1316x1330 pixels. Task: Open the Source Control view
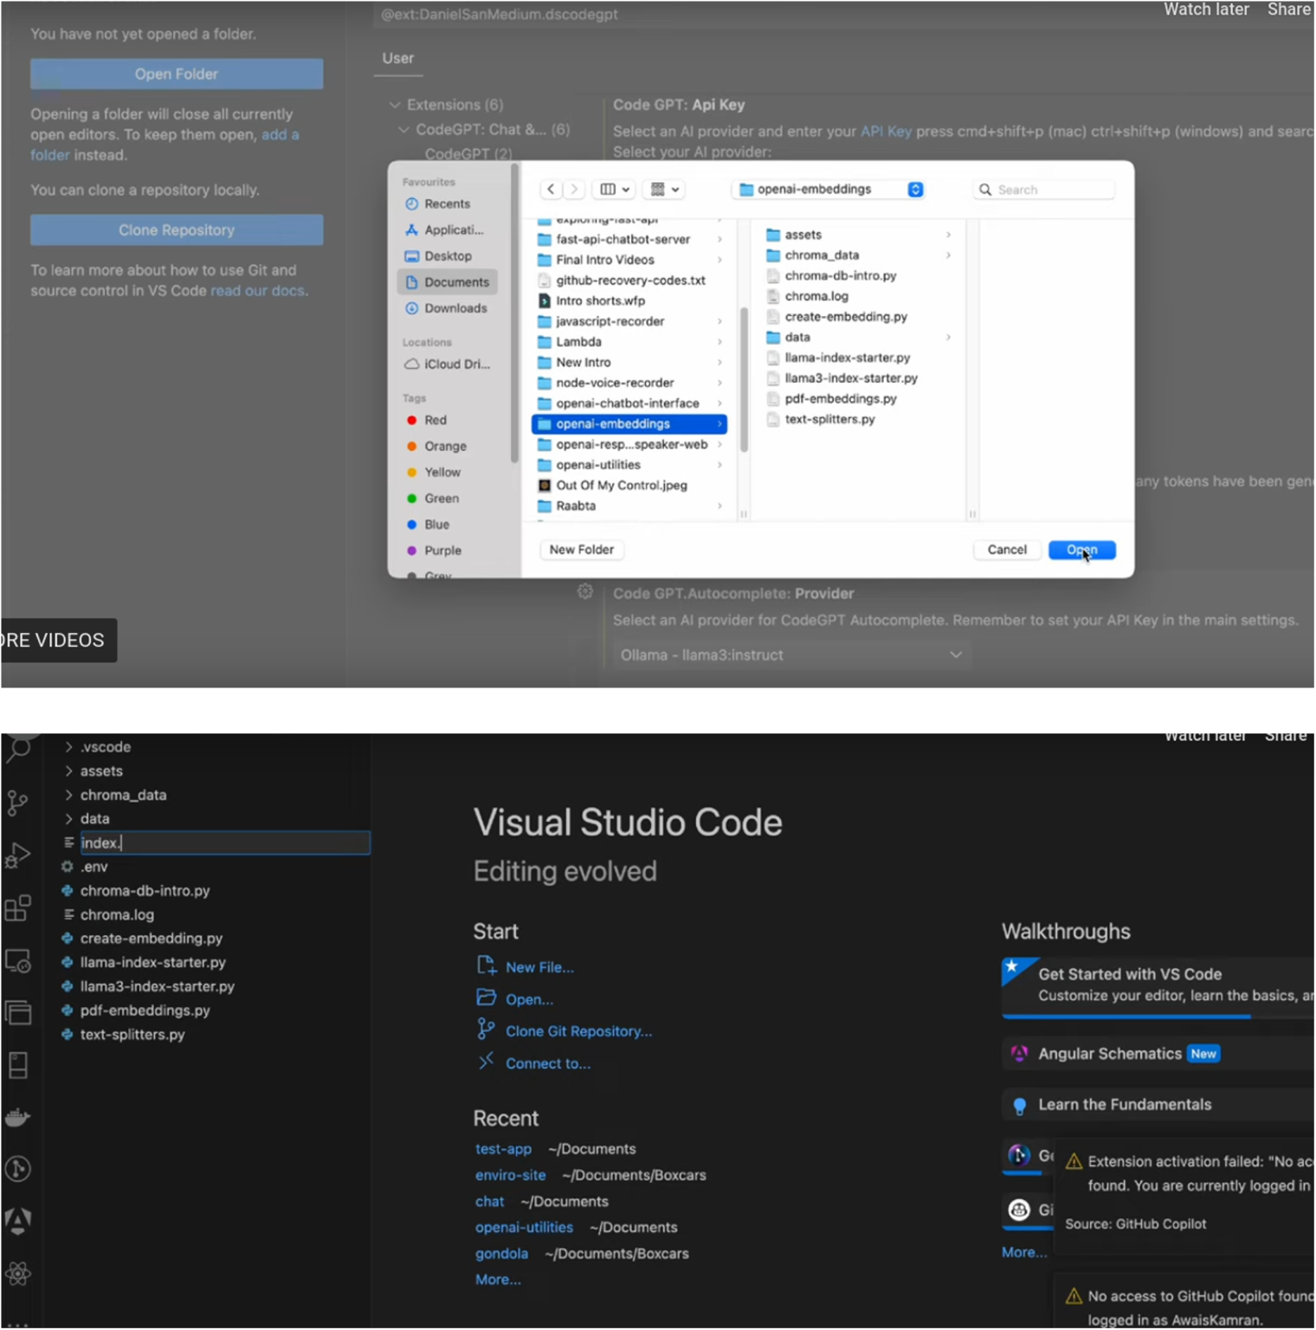[17, 804]
